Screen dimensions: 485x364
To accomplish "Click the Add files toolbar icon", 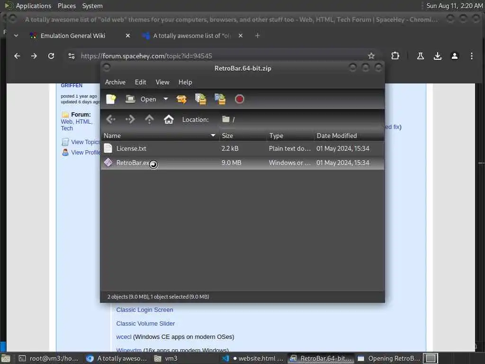I will [x=201, y=99].
